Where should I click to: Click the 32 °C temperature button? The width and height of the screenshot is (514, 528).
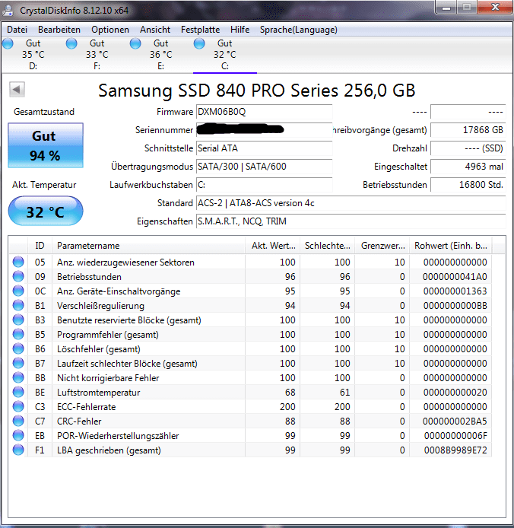(46, 212)
